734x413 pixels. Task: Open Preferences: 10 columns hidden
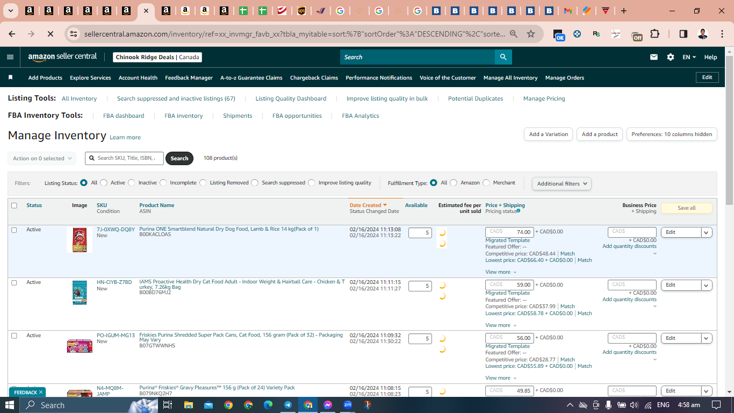(x=672, y=134)
